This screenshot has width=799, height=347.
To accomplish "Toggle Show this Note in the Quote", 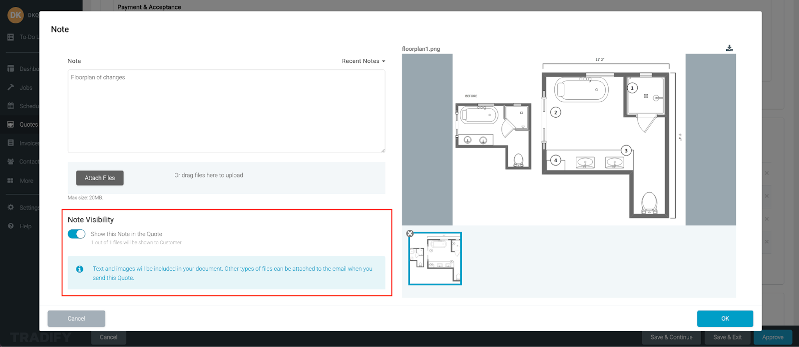I will (x=76, y=234).
